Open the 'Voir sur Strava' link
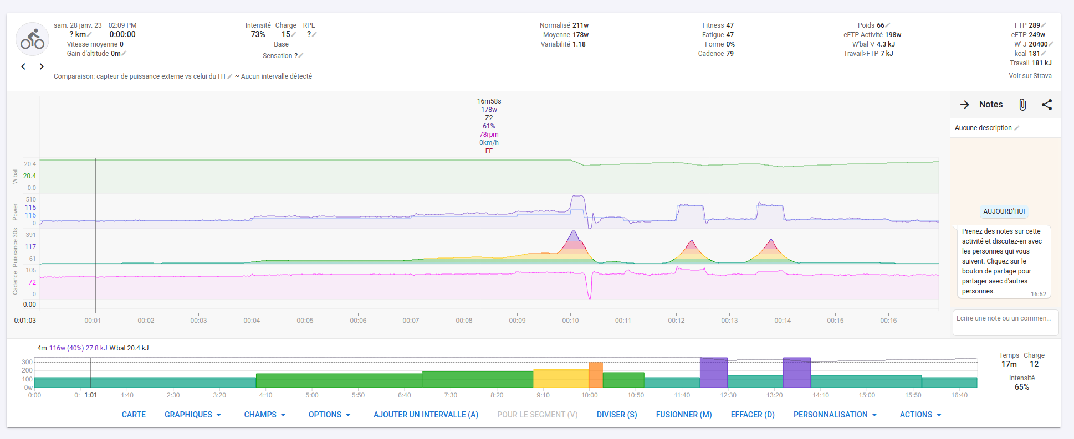Viewport: 1074px width, 439px height. tap(1030, 76)
